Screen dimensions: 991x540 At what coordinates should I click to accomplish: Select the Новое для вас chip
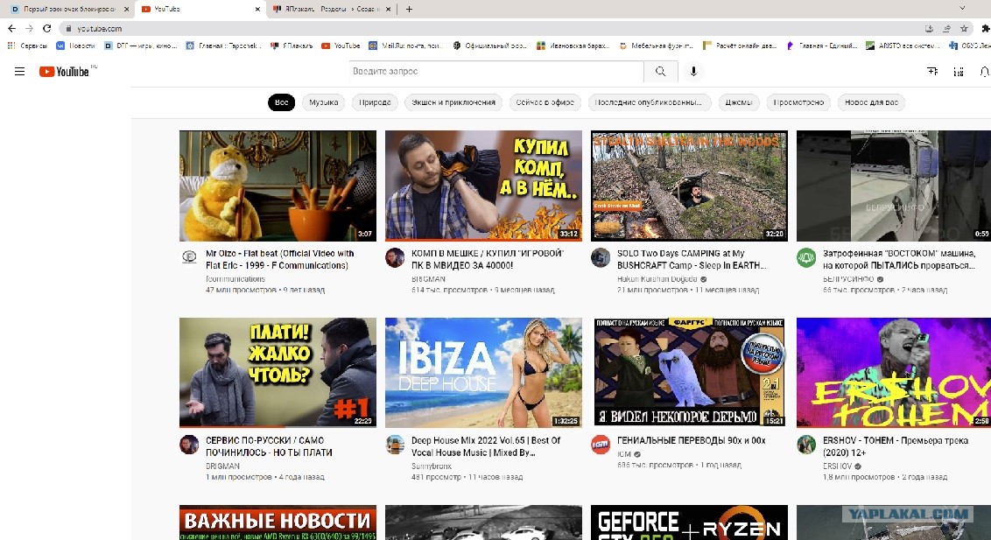pos(871,102)
